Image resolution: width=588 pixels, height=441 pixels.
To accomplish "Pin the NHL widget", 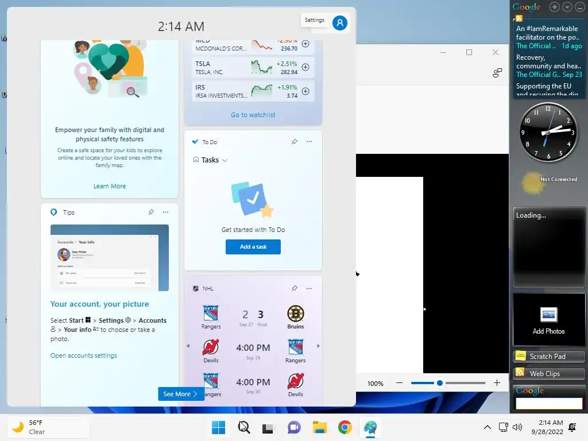I will [295, 288].
